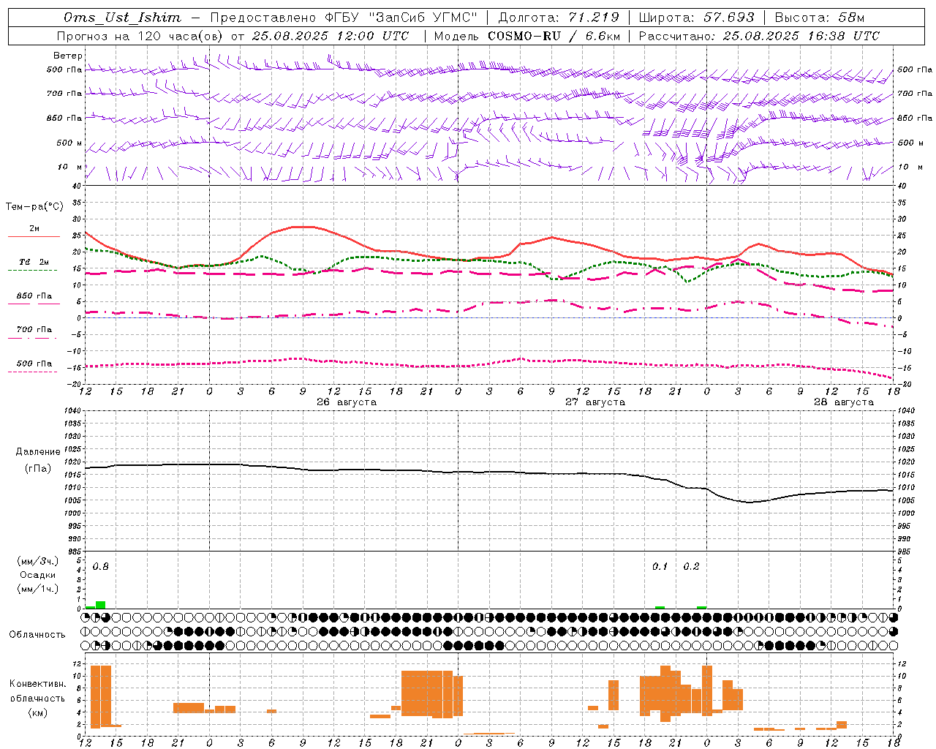This screenshot has width=936, height=749.
Task: Select the "27 августа" date label
Action: [x=595, y=402]
